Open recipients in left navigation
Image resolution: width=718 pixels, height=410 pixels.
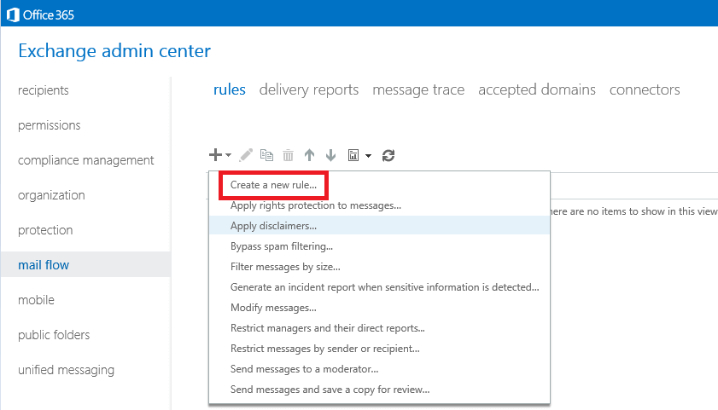pyautogui.click(x=43, y=90)
